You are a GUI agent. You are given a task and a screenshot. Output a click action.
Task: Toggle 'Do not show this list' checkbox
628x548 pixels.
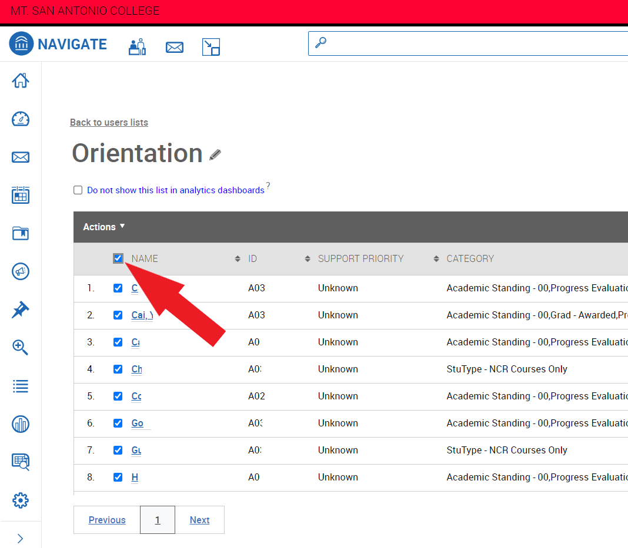click(78, 190)
